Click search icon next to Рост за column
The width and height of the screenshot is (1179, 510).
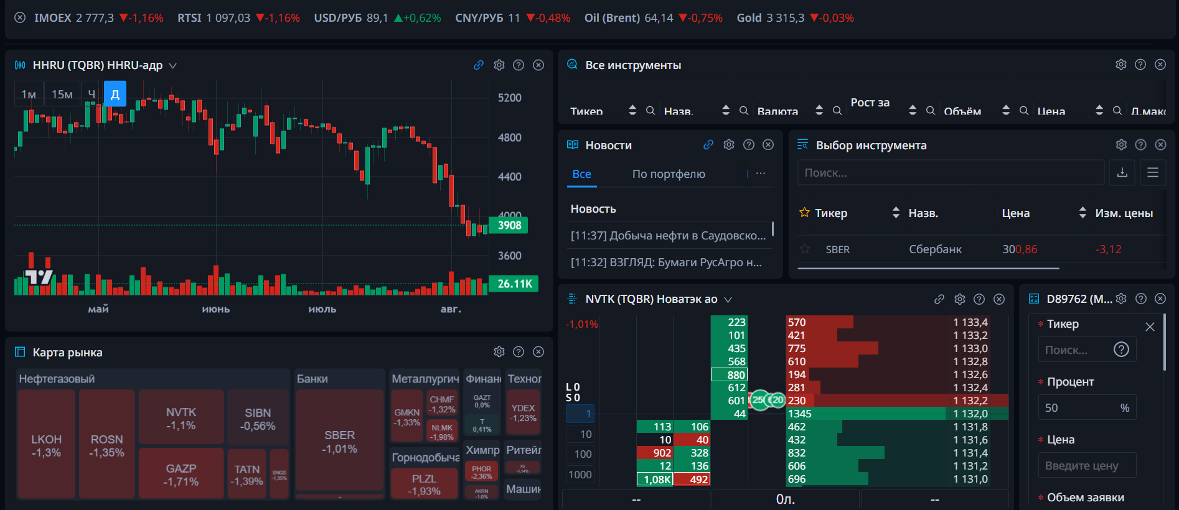coord(931,111)
